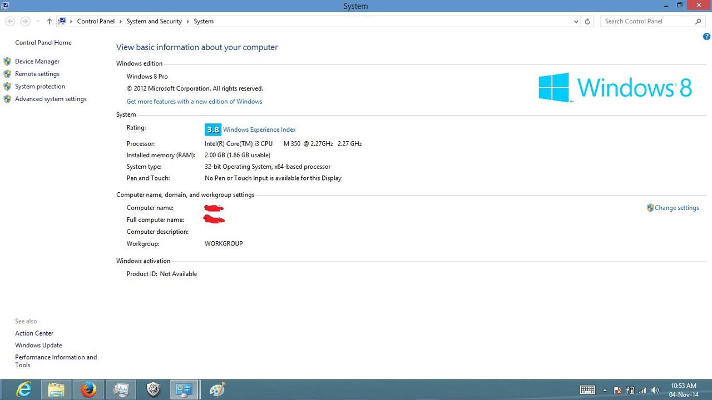Click the computer icon in address bar
The width and height of the screenshot is (712, 400).
[x=62, y=21]
